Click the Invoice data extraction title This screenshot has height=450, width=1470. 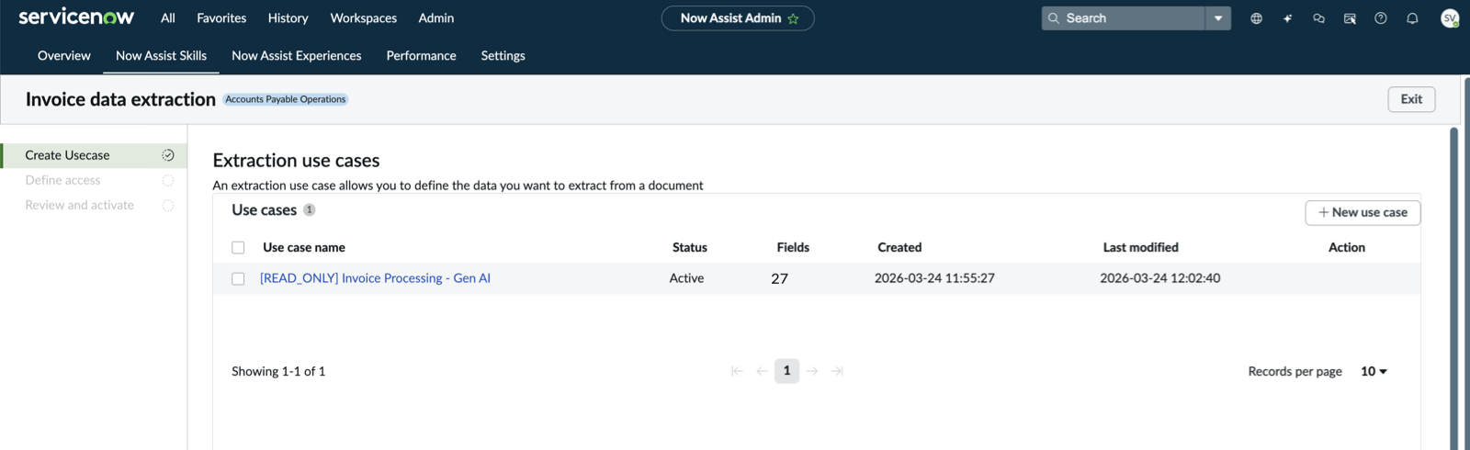point(120,99)
